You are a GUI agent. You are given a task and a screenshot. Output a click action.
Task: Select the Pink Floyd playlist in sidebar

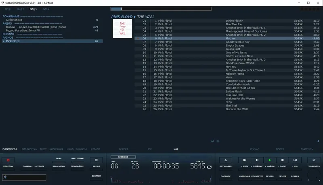pyautogui.click(x=52, y=41)
